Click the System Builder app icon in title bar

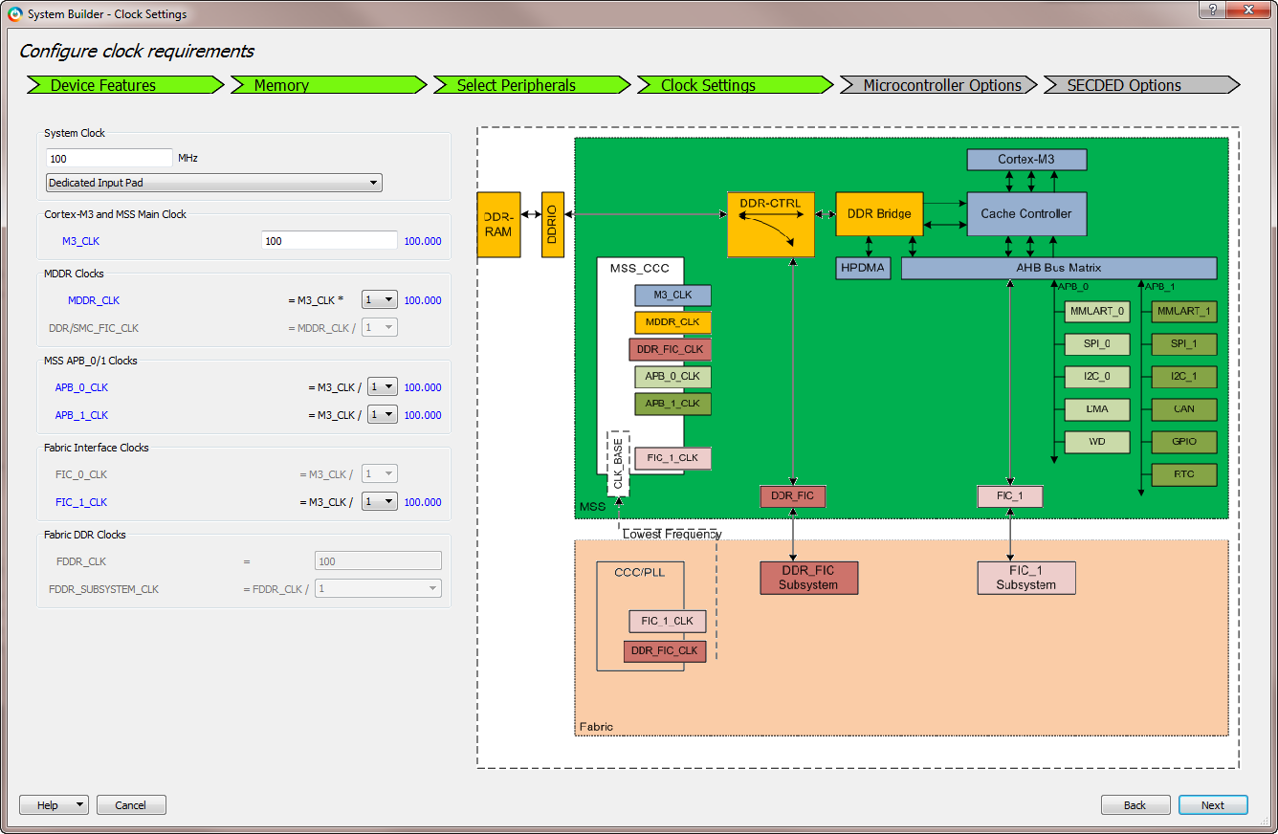pyautogui.click(x=15, y=14)
